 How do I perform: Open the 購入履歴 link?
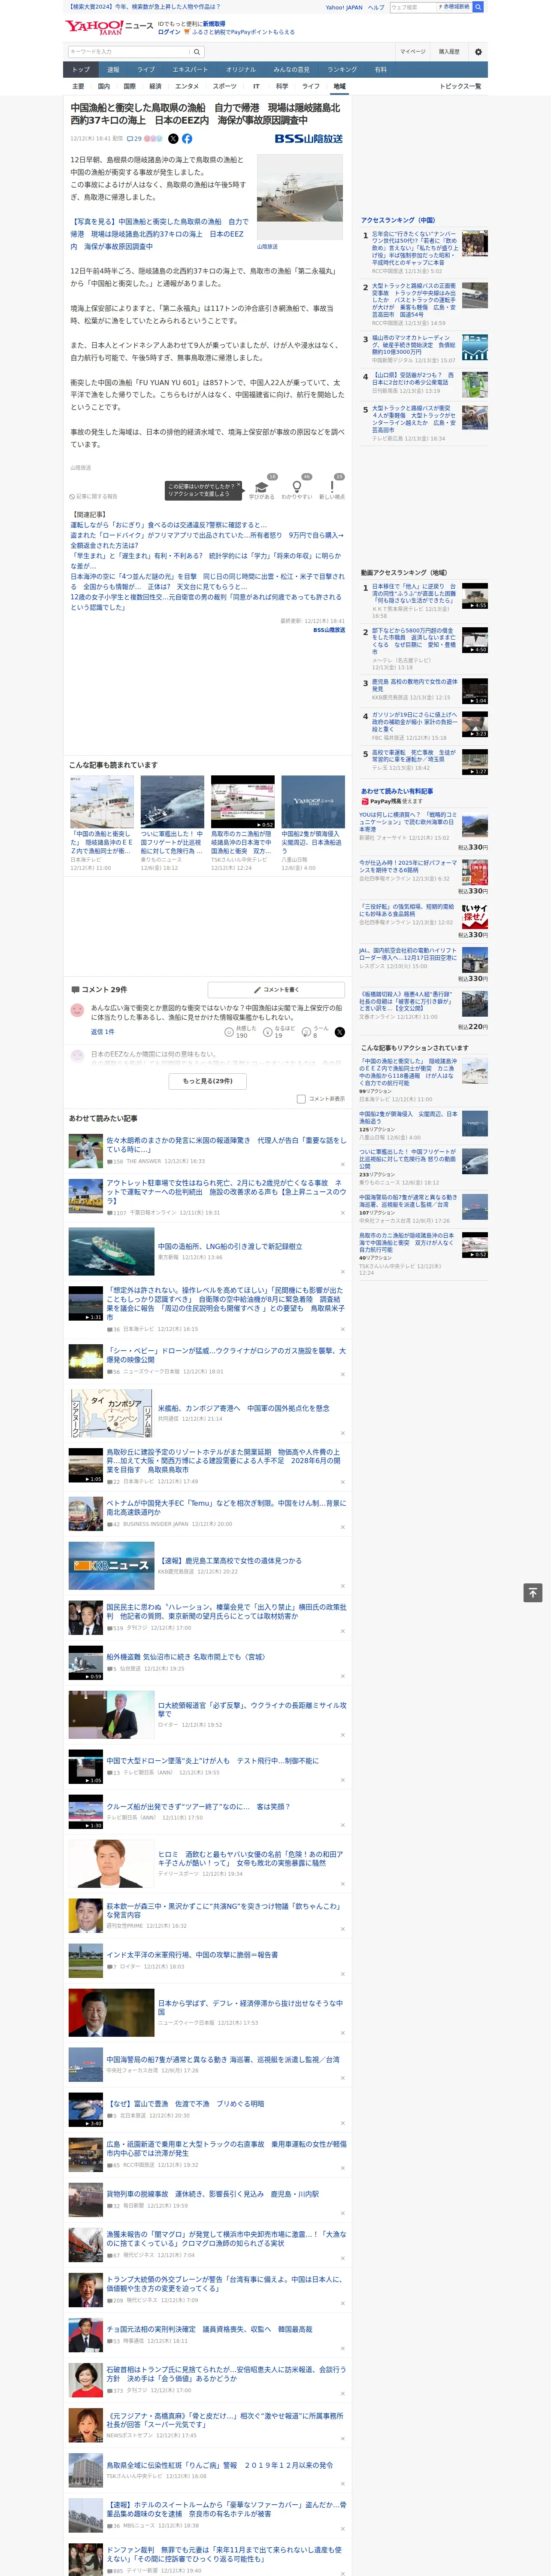[x=449, y=52]
